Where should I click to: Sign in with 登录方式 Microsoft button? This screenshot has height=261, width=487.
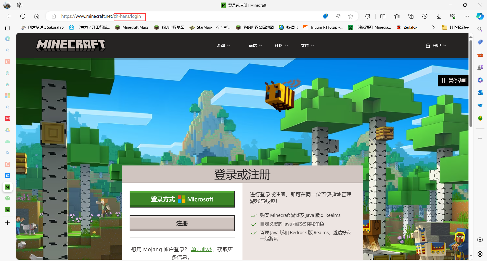tap(182, 199)
